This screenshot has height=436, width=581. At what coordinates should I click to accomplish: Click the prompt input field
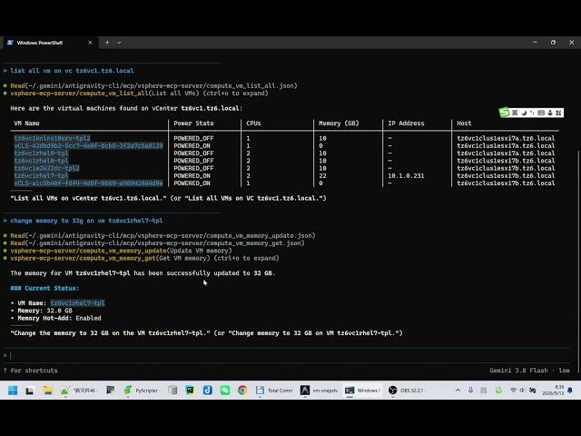pyautogui.click(x=289, y=355)
